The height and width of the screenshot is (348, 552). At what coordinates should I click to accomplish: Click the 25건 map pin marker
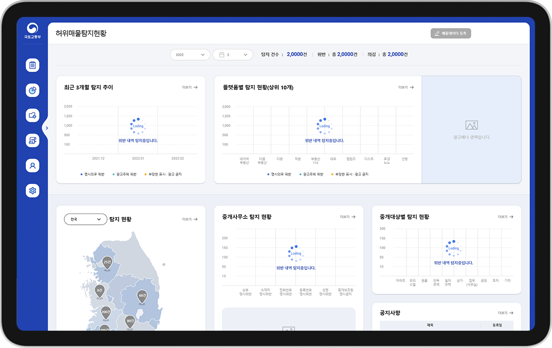pyautogui.click(x=107, y=263)
